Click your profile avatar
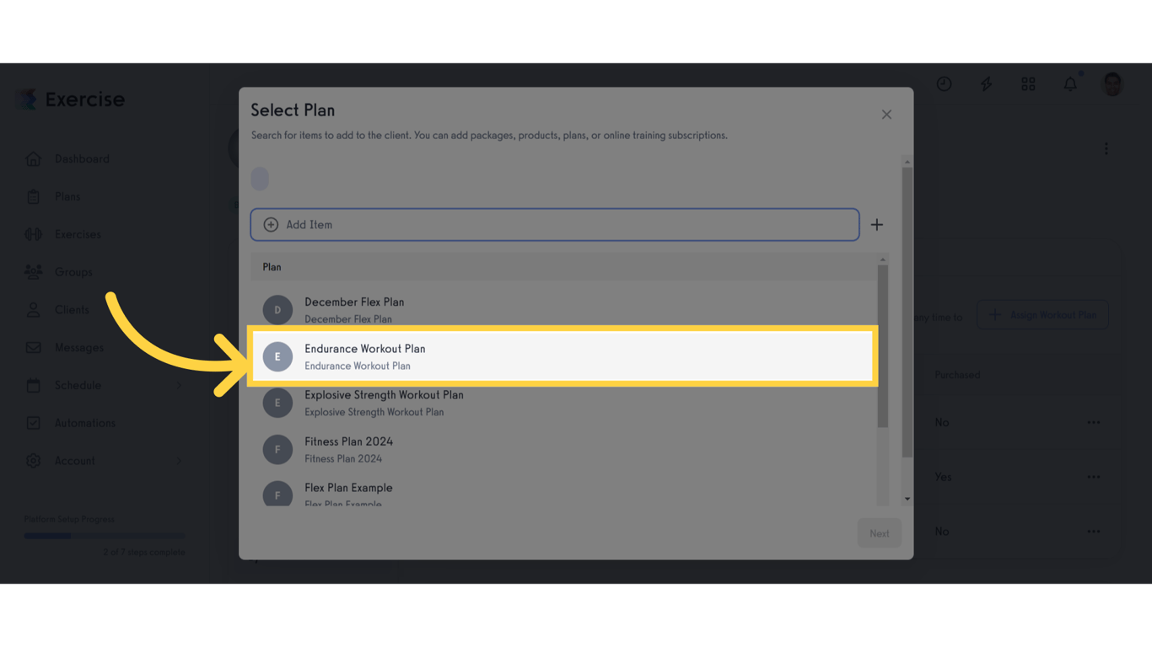This screenshot has height=647, width=1152. [1112, 84]
